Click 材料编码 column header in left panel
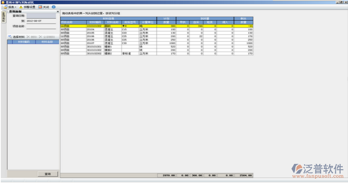This screenshot has width=348, height=183. click(x=24, y=42)
